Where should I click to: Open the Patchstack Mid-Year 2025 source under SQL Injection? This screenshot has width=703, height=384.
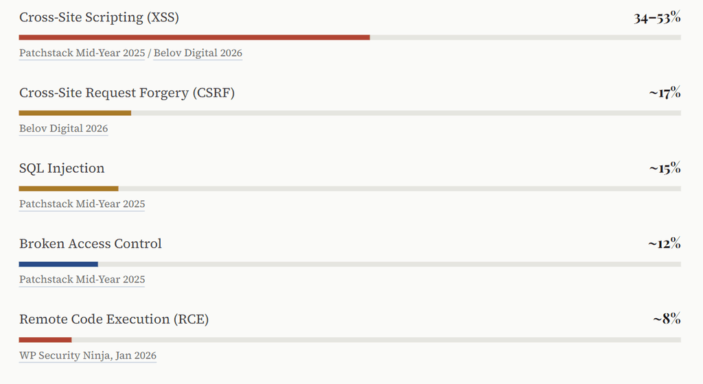[82, 204]
